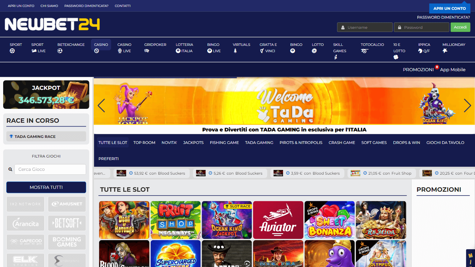Click Mostra Tutti button

(x=46, y=187)
